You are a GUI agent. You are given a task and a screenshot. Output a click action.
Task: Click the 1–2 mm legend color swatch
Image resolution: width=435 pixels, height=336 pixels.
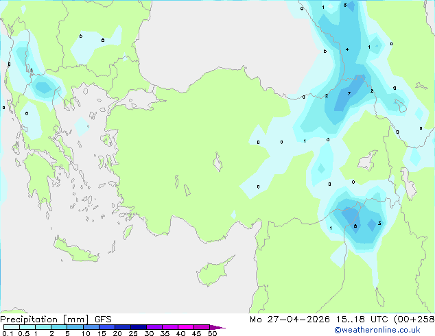[x=43, y=327]
